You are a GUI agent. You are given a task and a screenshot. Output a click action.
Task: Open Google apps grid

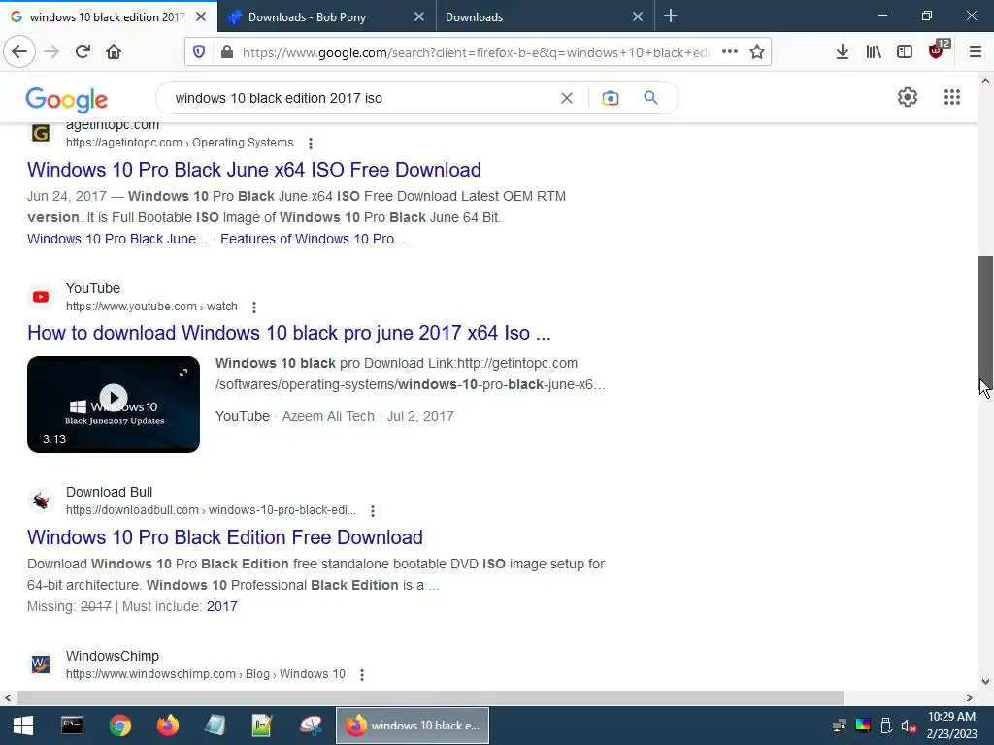(952, 97)
